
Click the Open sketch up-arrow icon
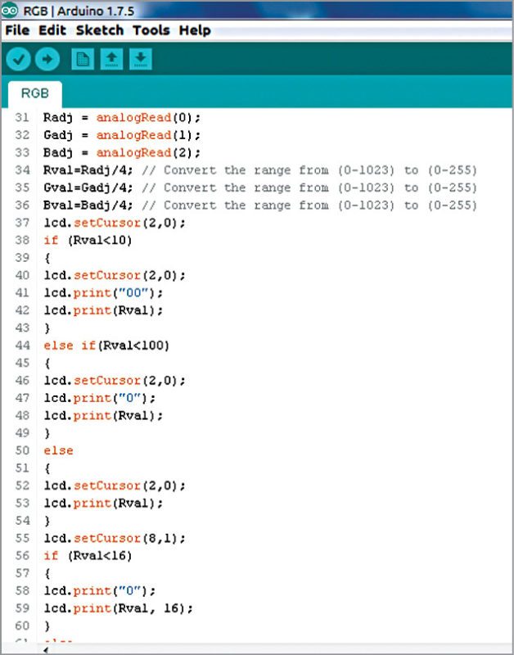[111, 59]
